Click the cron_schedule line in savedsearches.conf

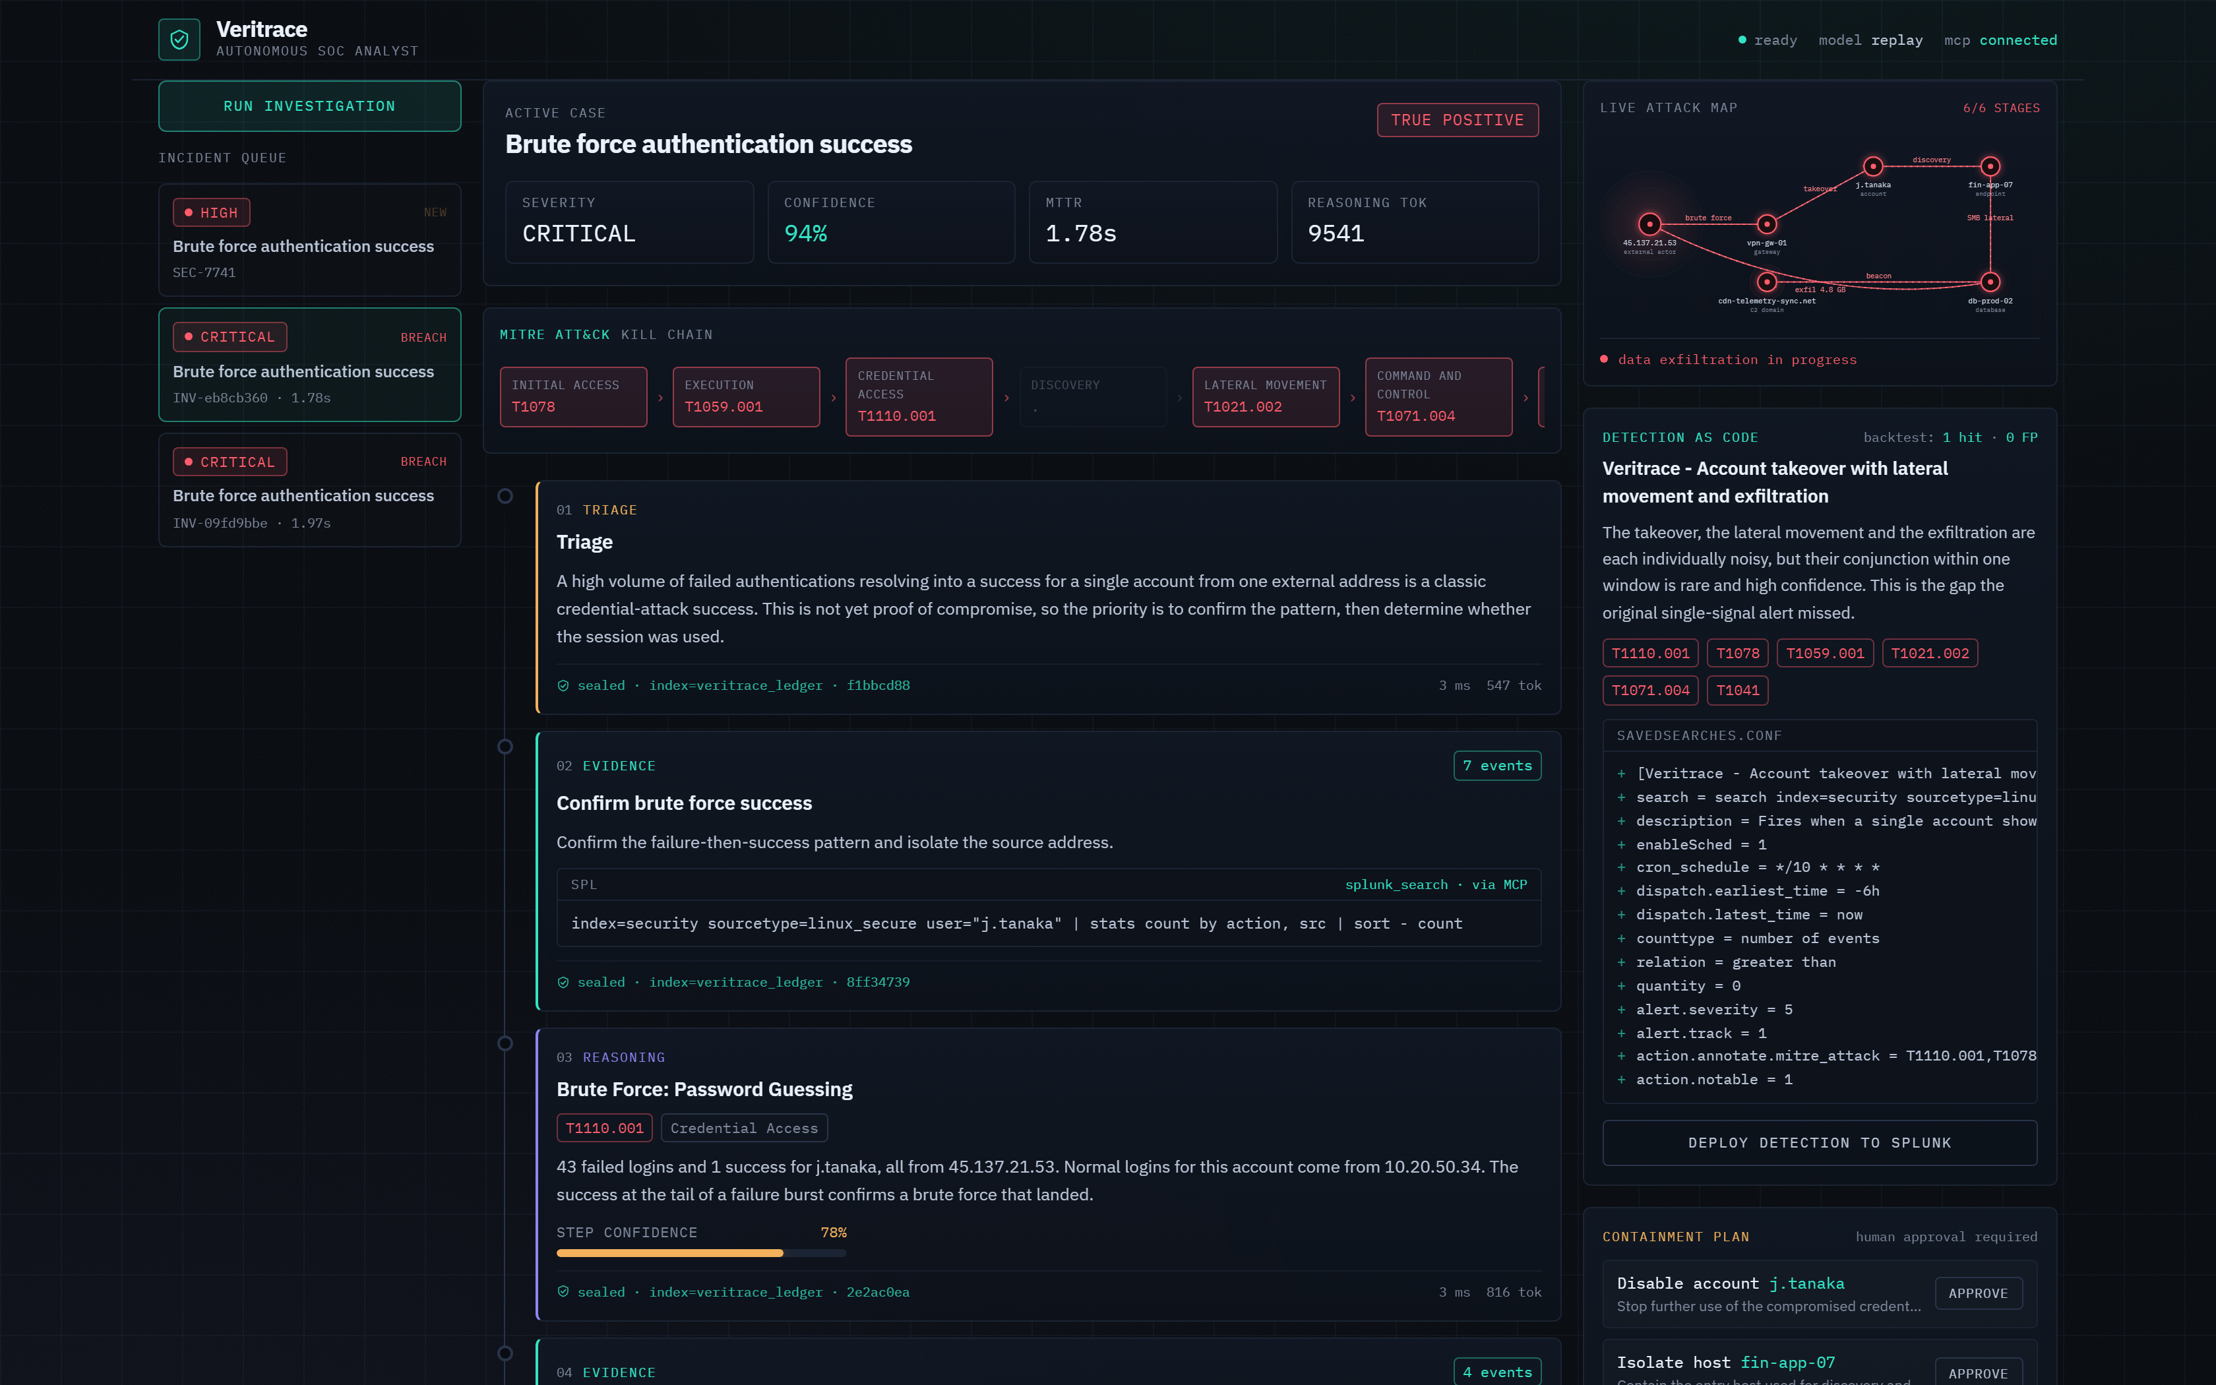pos(1757,867)
